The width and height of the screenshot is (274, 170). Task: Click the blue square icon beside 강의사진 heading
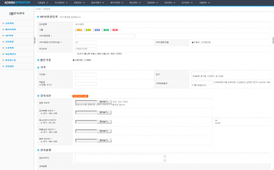(38, 96)
